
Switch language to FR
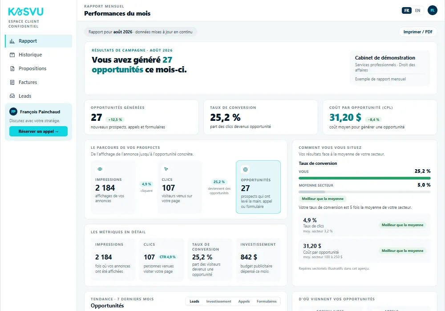(407, 11)
